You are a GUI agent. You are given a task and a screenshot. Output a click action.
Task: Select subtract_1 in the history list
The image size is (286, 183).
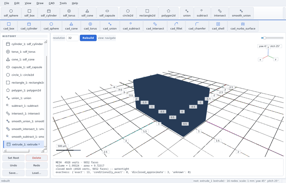[x=24, y=106]
